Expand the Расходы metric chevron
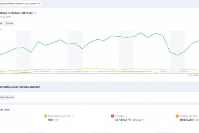199x133 pixels. [x=127, y=116]
